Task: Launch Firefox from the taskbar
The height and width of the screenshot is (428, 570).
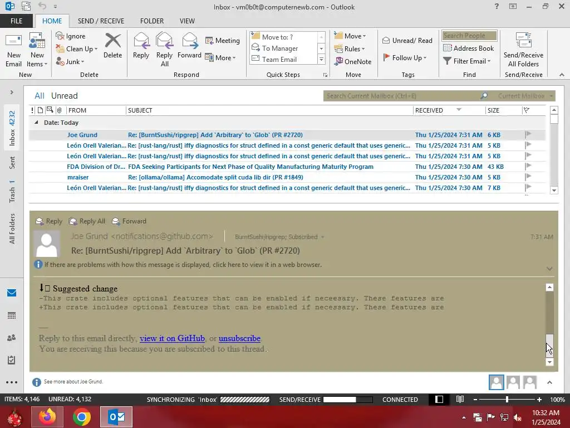Action: tap(47, 417)
